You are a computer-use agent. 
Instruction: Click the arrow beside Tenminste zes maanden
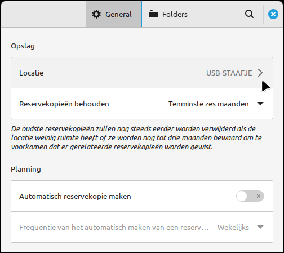point(260,104)
